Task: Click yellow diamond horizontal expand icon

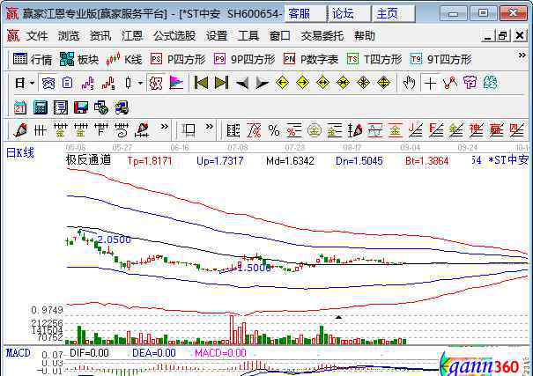Action: point(322,83)
